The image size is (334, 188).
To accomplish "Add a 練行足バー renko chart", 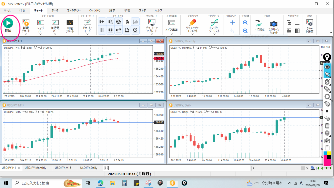I will tap(55, 23).
